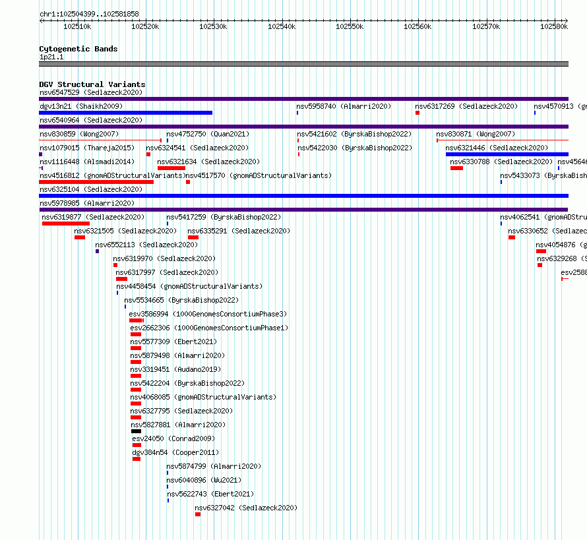This screenshot has height=540, width=587.
Task: Click nsv6335291 (Sedlazeck2020) label
Action: (x=239, y=231)
